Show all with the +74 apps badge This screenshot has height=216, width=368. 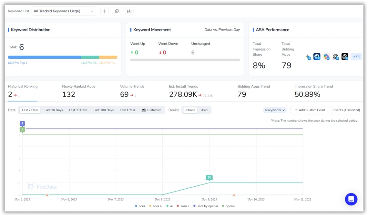point(356,57)
